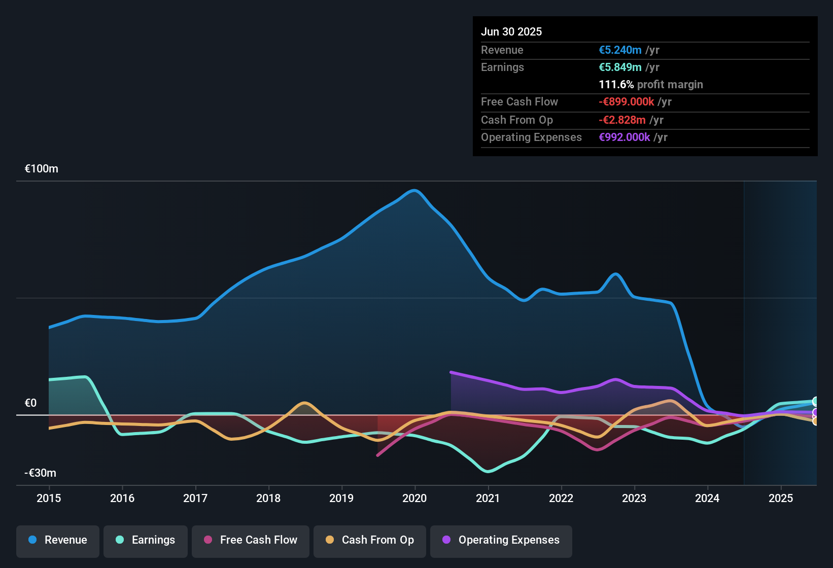833x568 pixels.
Task: Click the purple Operating Expenses dot
Action: pos(446,540)
